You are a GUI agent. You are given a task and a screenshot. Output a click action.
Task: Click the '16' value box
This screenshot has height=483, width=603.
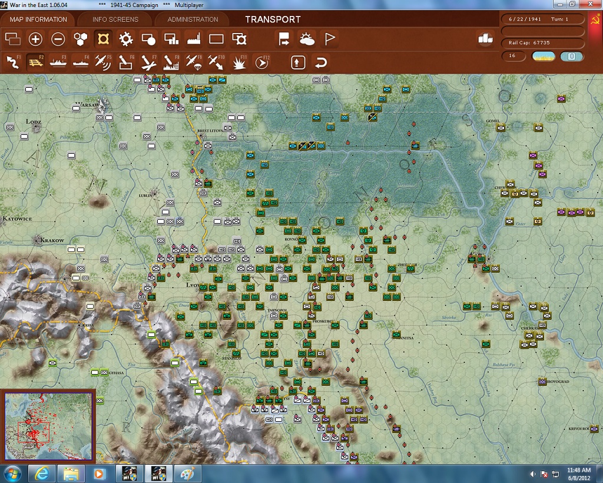513,56
